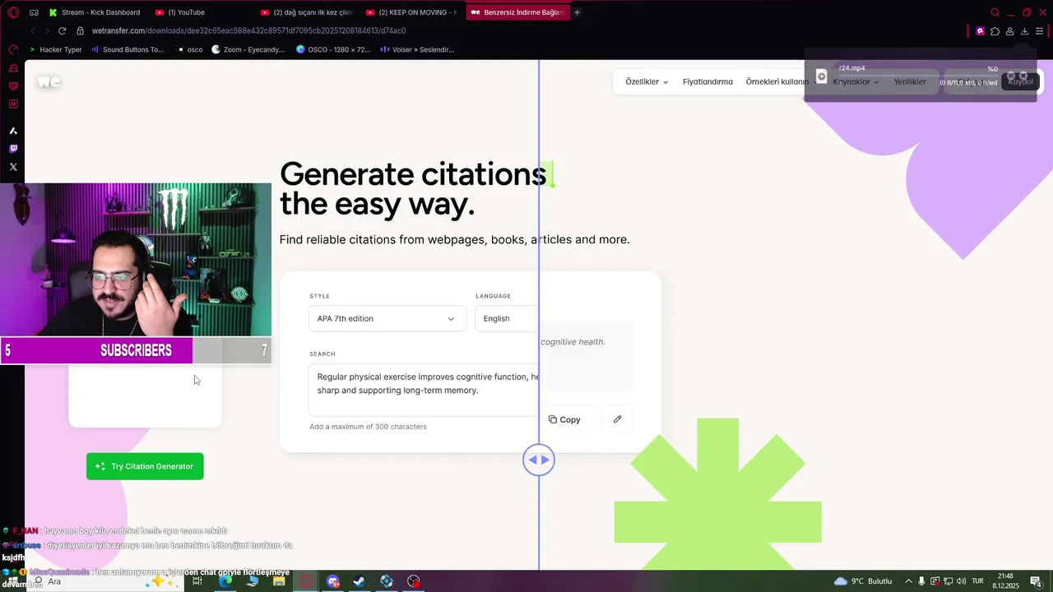
Task: Open the osco bookmark
Action: coord(189,49)
